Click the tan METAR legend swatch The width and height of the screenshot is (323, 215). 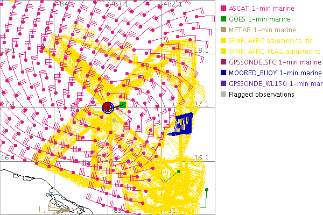(223, 30)
